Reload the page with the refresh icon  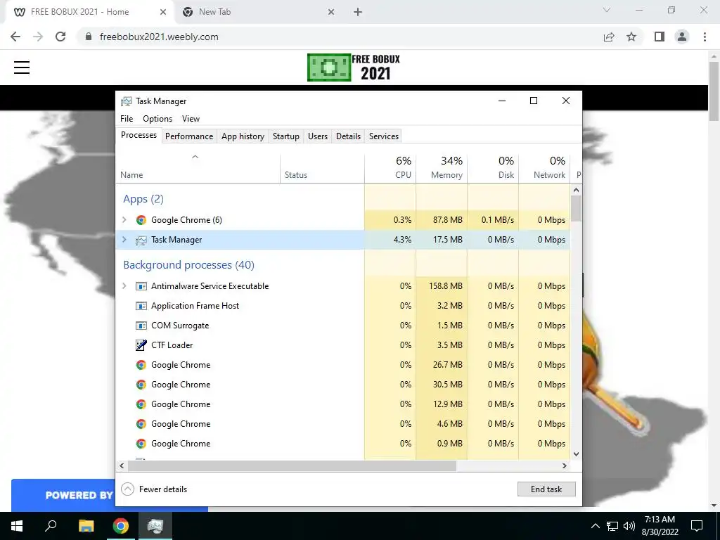point(60,37)
